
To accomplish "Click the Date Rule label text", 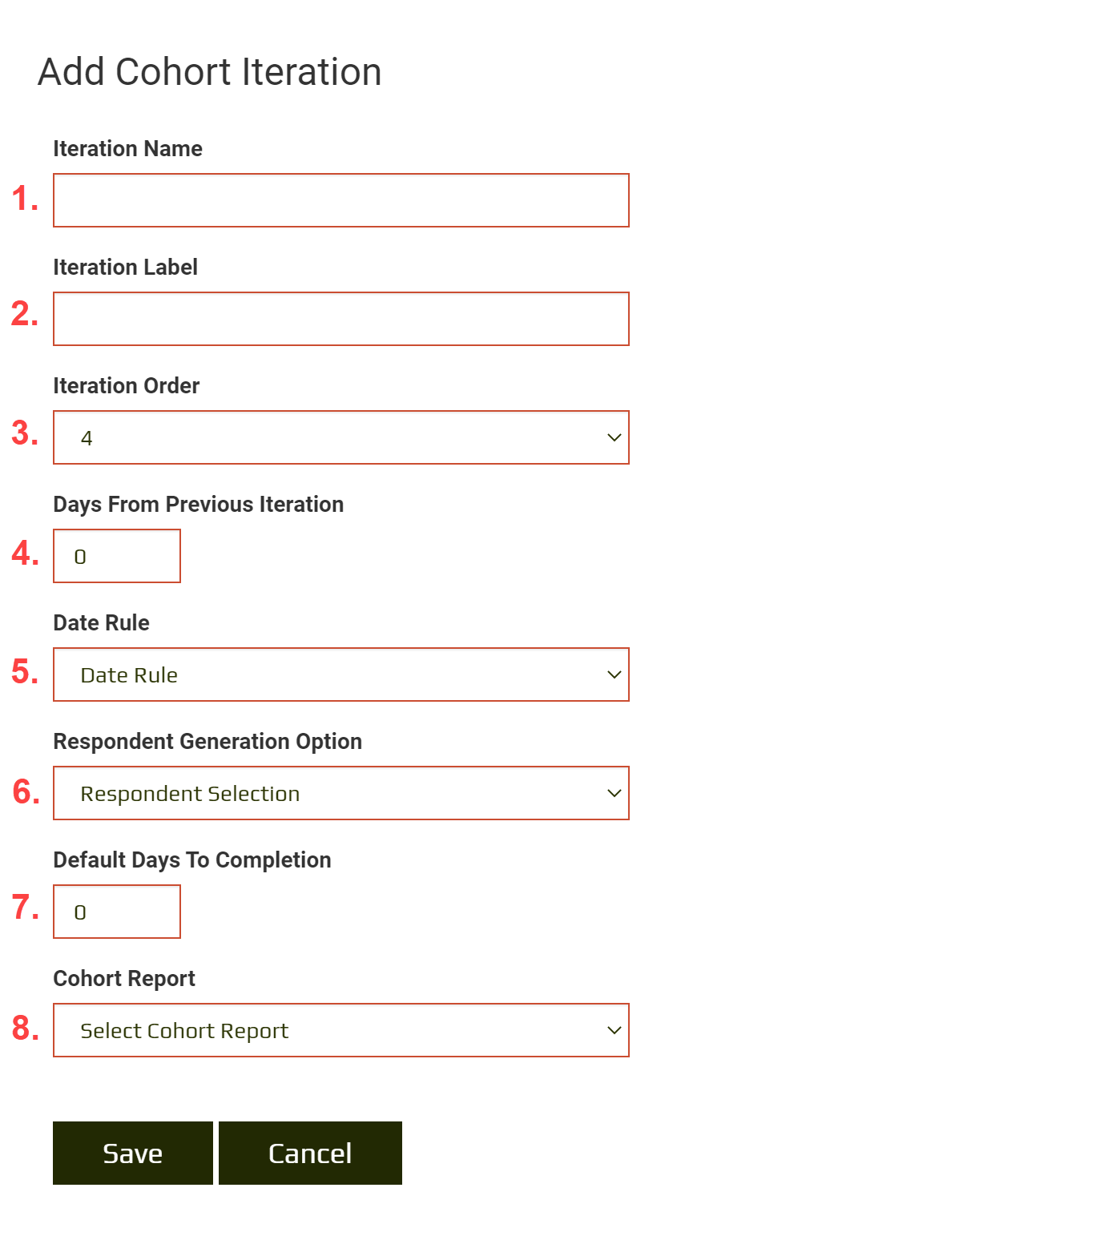I will click(100, 622).
